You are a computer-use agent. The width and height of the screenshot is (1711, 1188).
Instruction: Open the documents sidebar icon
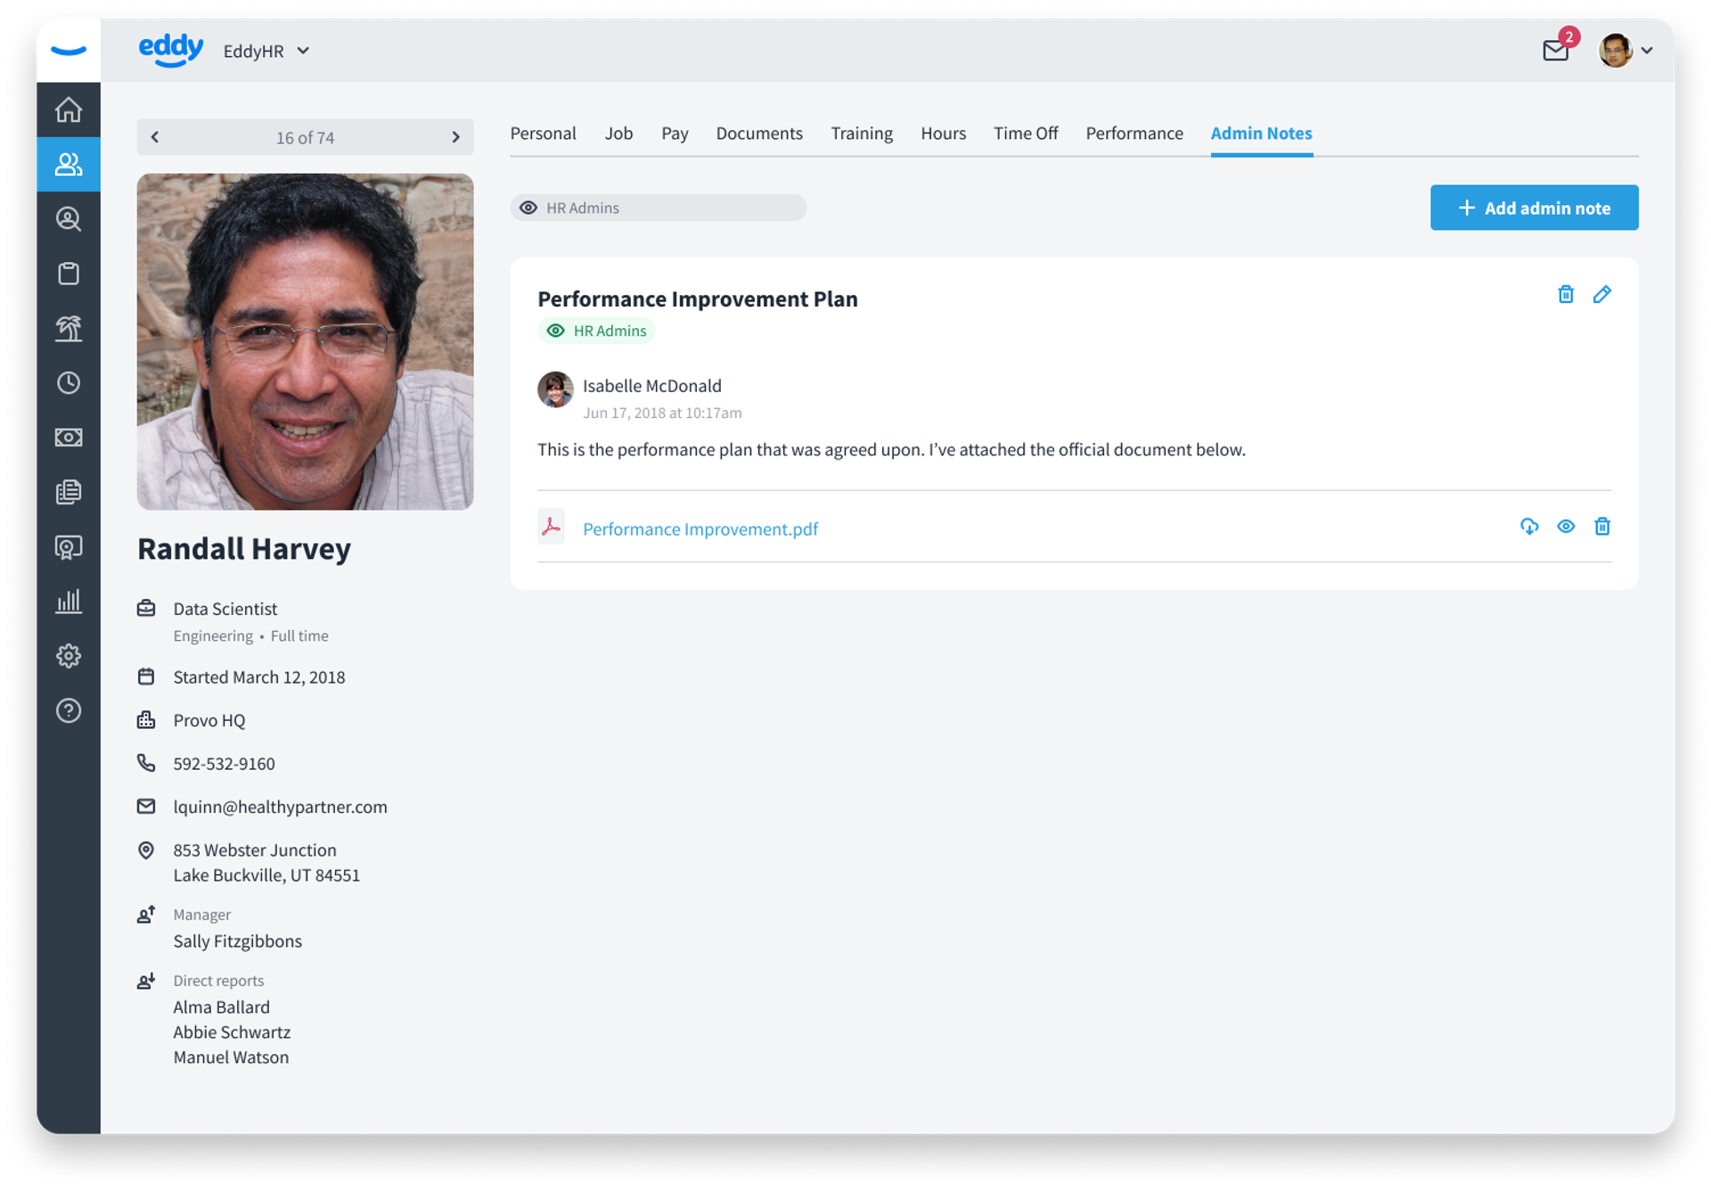tap(69, 492)
